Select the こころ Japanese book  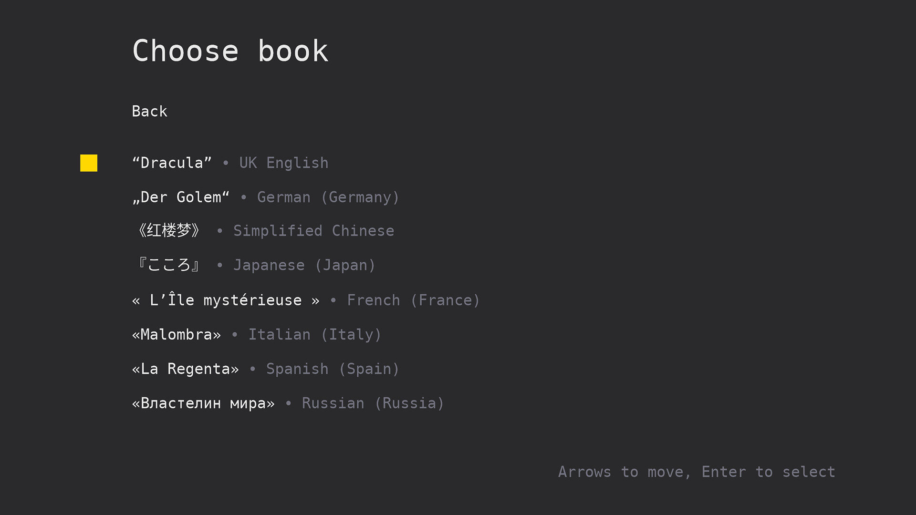click(x=168, y=265)
